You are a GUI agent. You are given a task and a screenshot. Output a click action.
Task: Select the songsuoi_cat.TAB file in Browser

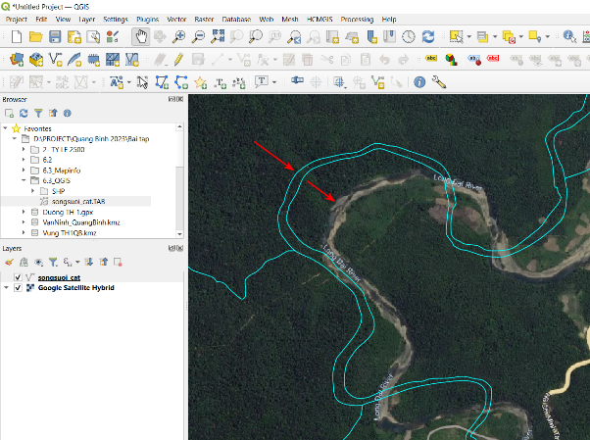[x=78, y=201]
